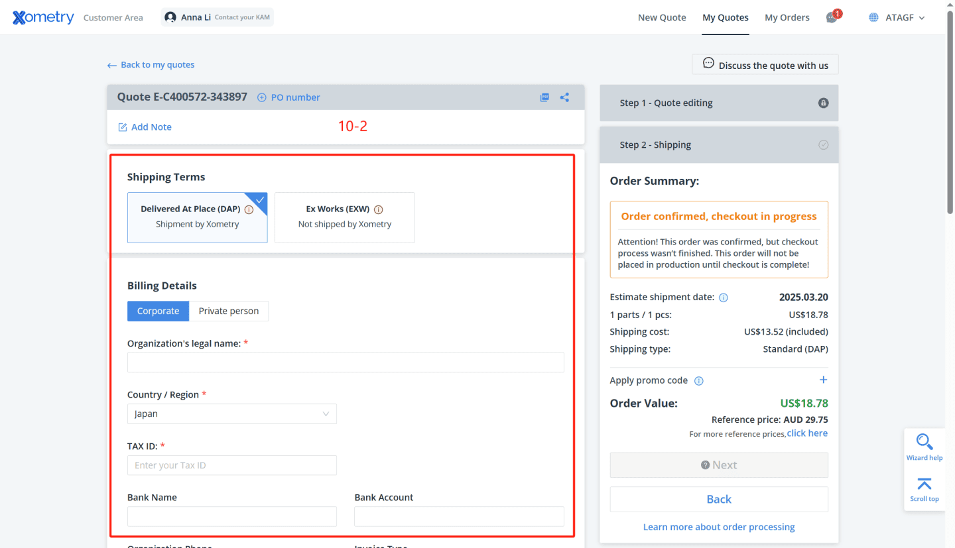Select Private person billing type

point(228,311)
